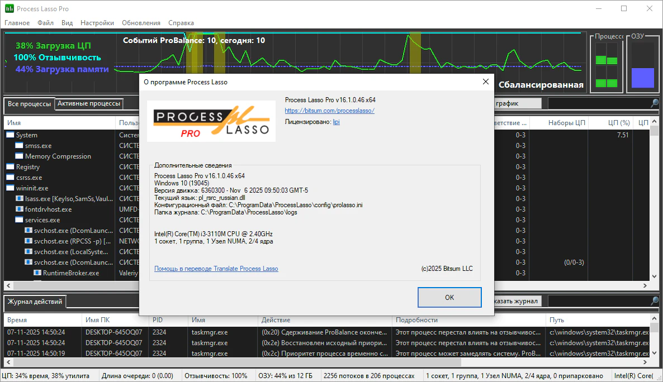This screenshot has height=382, width=663.
Task: Select the Журнал действий tab
Action: click(x=35, y=302)
